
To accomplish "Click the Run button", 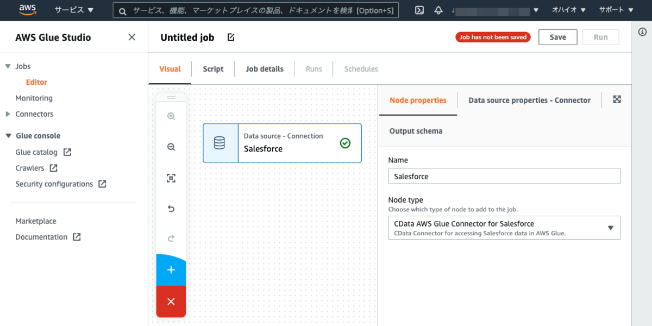I will tap(601, 37).
